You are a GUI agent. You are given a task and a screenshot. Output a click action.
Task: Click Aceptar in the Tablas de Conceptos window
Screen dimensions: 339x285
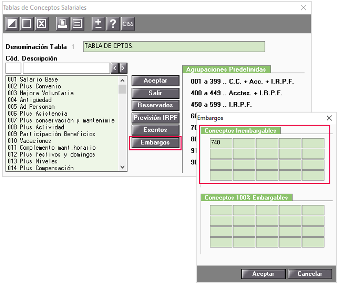pyautogui.click(x=155, y=81)
